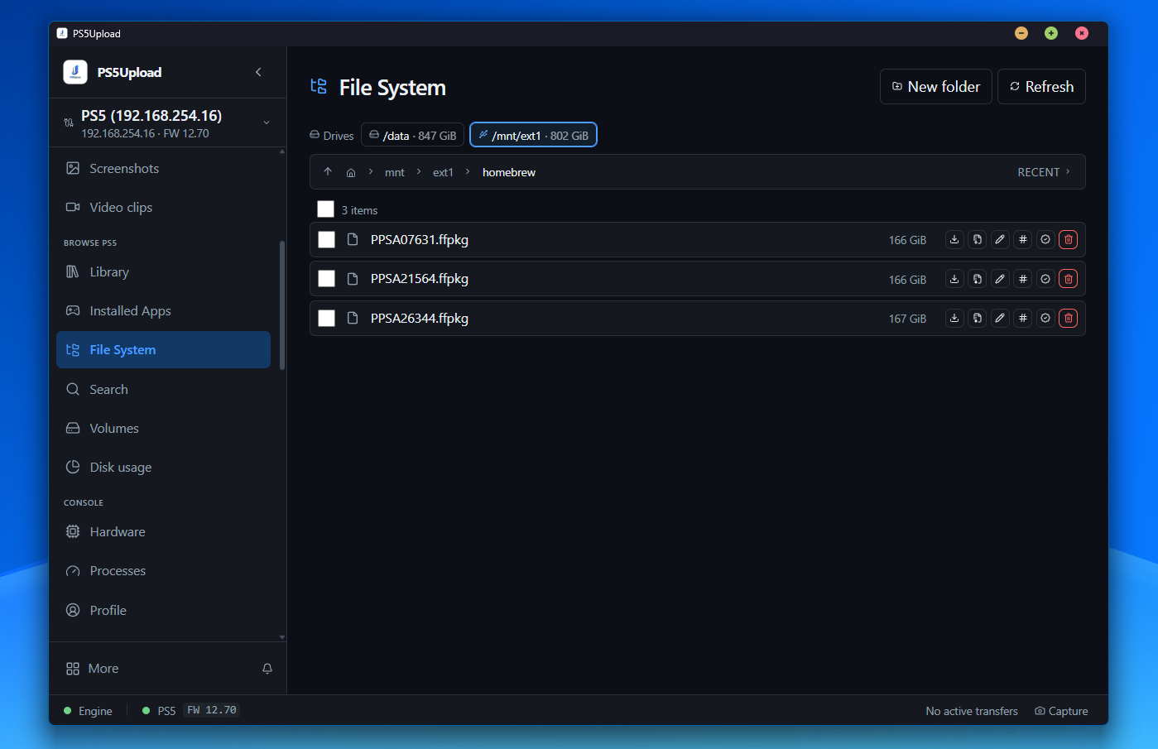Create a New folder
1158x749 pixels.
tap(936, 87)
